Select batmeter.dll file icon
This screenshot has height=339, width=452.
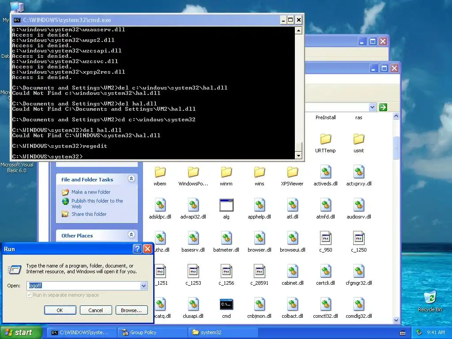tap(226, 238)
